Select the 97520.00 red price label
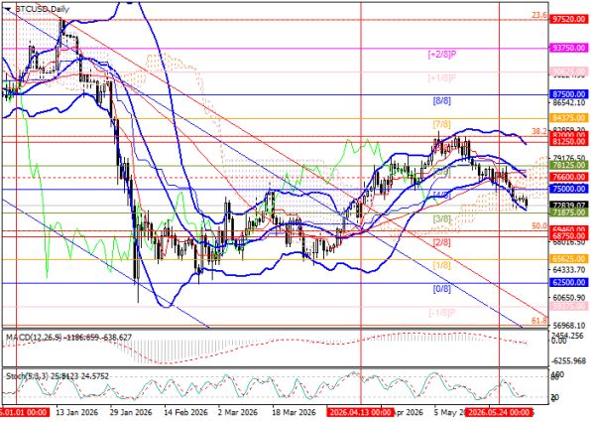The width and height of the screenshot is (591, 422). [569, 19]
